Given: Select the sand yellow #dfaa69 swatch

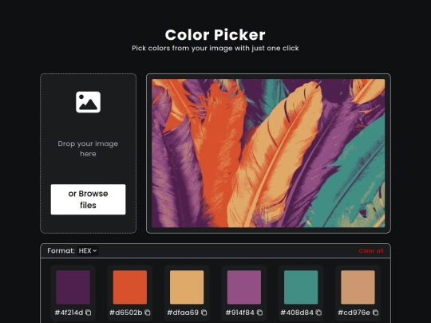Looking at the screenshot, I should [x=187, y=287].
